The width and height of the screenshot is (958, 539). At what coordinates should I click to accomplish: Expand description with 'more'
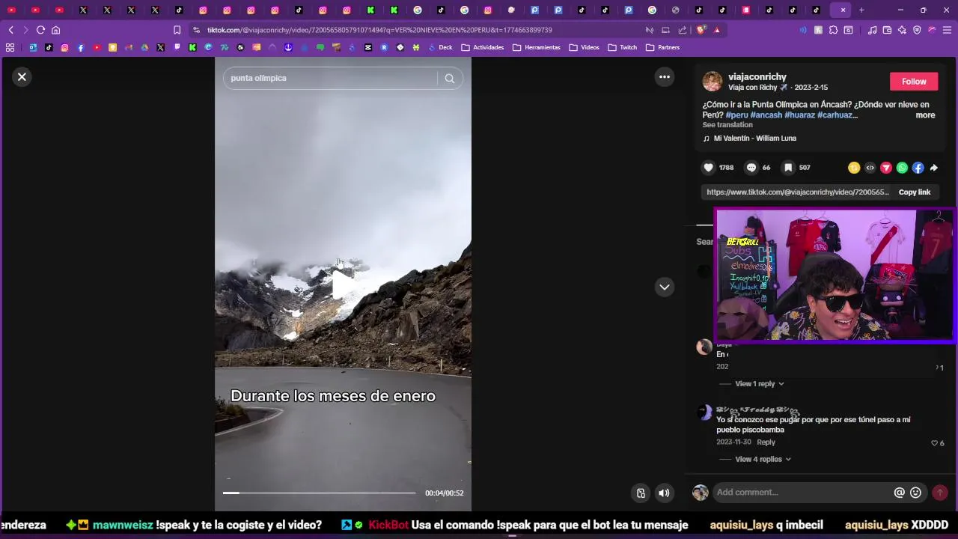[x=925, y=115]
